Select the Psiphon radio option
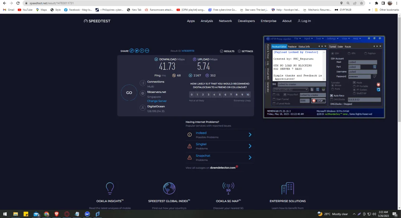Image resolution: width=401 pixels, height=218 pixels. [x=366, y=53]
